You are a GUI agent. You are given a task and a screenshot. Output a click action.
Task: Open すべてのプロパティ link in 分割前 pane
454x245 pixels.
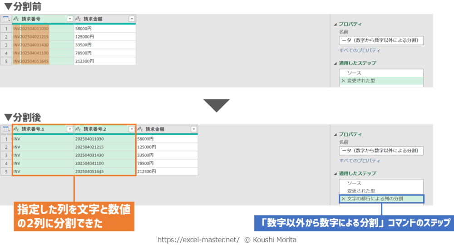click(x=360, y=50)
